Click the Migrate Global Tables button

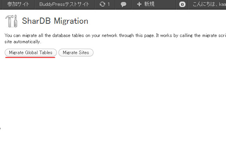click(31, 53)
